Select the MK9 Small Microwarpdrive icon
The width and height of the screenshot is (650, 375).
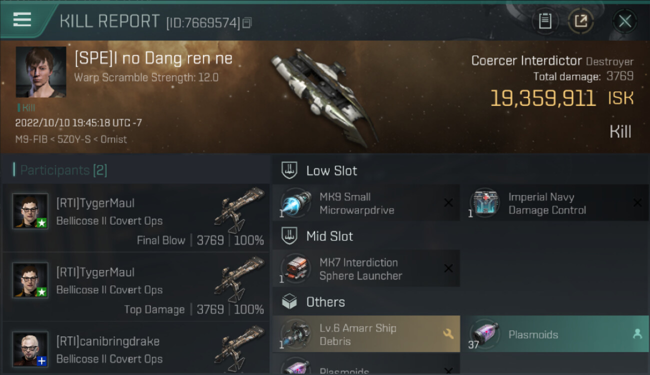coord(296,203)
